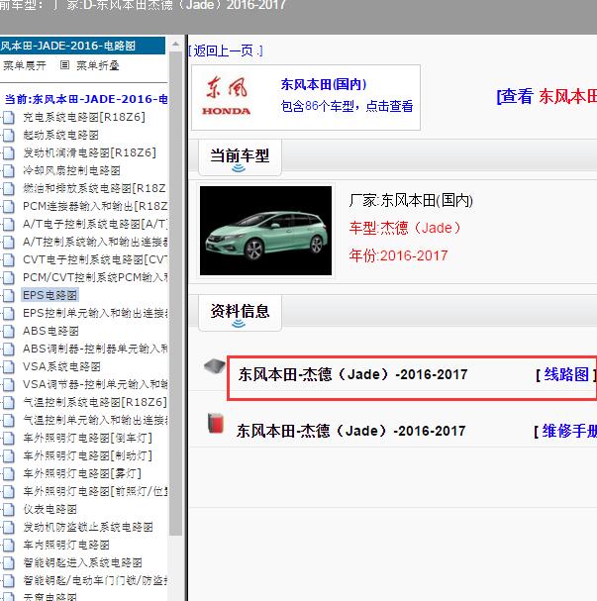Click the 车型:杰德（Jade） text
Image resolution: width=597 pixels, height=601 pixels.
(x=405, y=228)
